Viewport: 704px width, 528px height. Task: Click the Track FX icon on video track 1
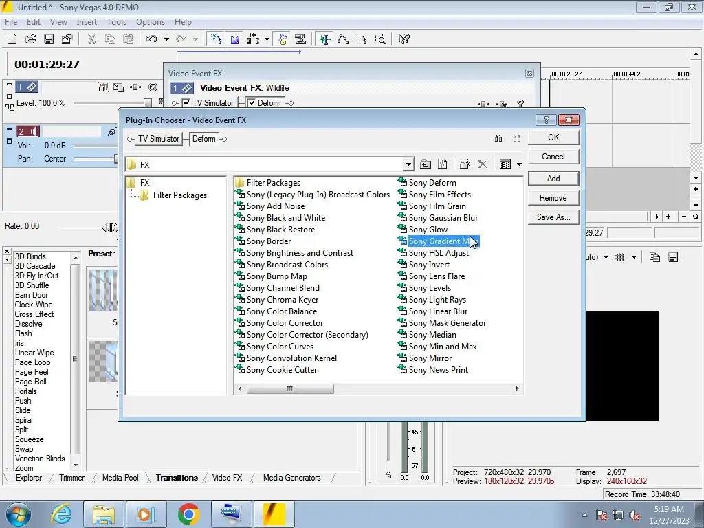point(135,87)
